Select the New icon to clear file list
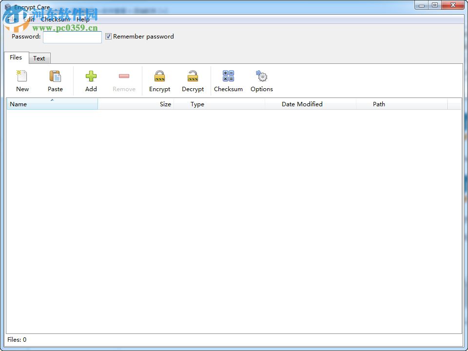Viewport: 468px width, 351px height. (22, 79)
